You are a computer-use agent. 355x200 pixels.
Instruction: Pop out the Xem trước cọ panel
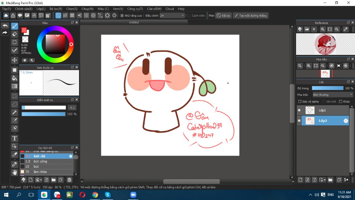tap(72, 67)
